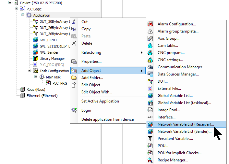Choose Login from the context menu
Image resolution: width=229 pixels, height=164 pixels.
108,110
